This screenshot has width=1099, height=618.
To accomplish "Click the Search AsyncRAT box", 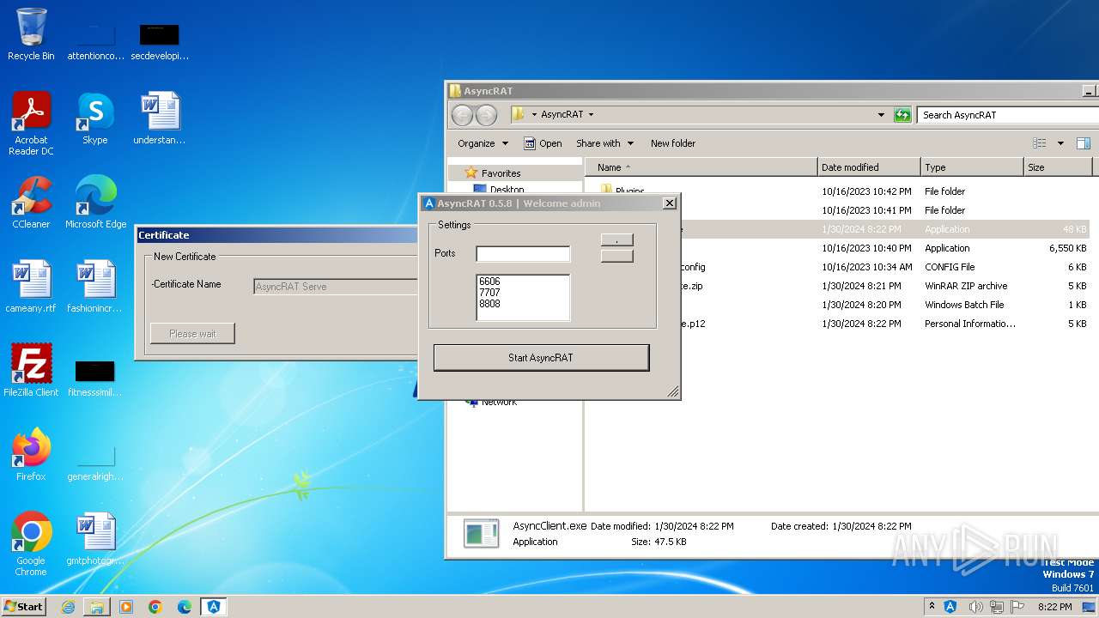I will click(1006, 114).
